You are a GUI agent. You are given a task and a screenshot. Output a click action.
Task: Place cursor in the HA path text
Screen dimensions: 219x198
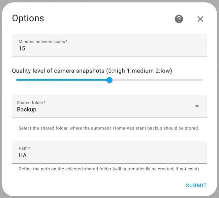point(23,155)
